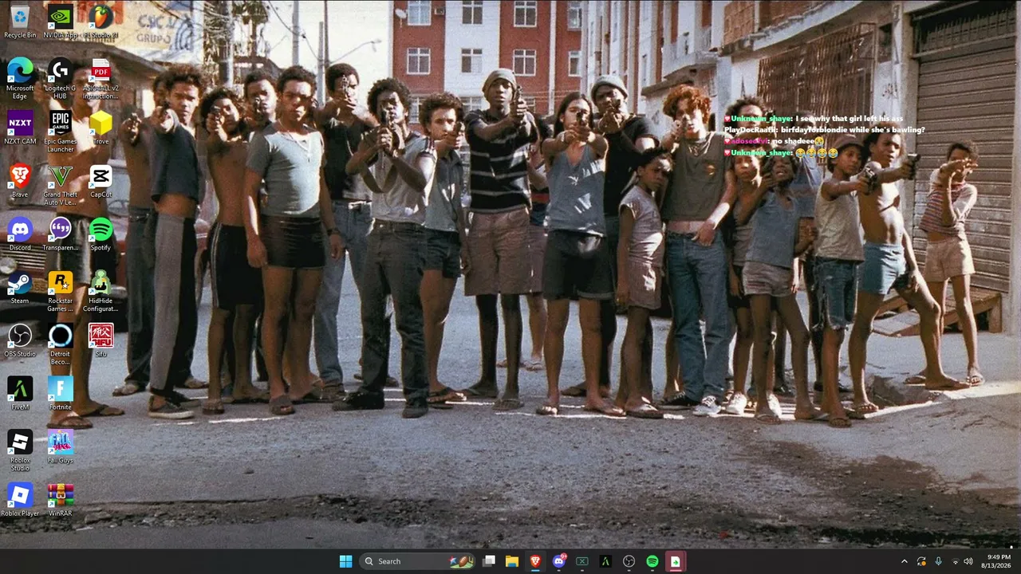Select the Detroit Become Human desktop shortcut
The image size is (1021, 574).
(x=60, y=344)
